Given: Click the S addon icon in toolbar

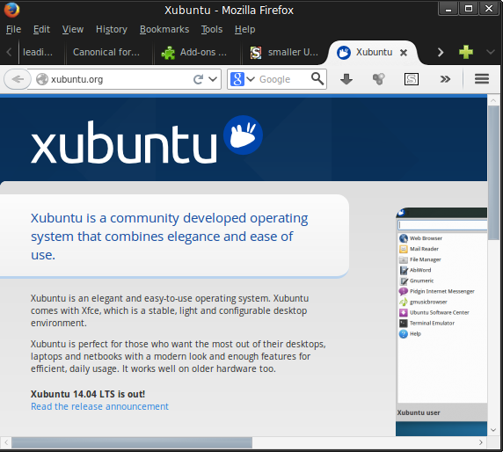Looking at the screenshot, I should pos(412,79).
